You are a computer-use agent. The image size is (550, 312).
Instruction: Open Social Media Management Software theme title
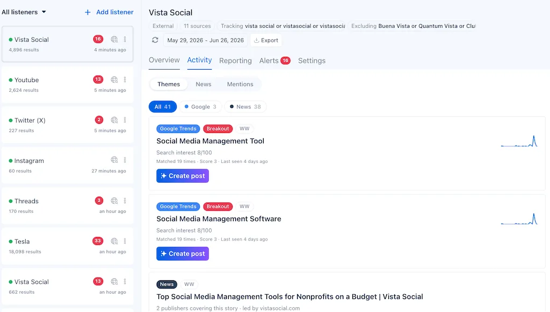coord(219,219)
